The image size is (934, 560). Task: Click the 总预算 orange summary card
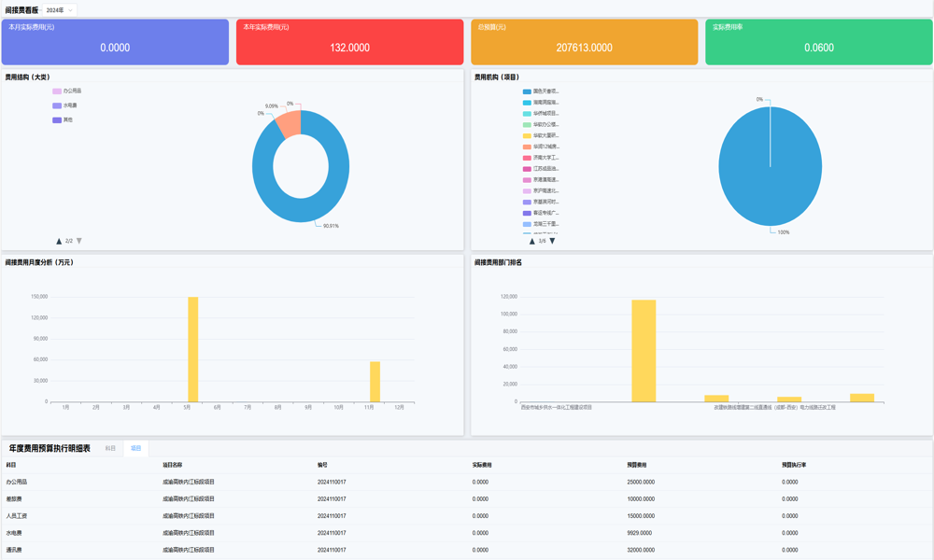584,42
